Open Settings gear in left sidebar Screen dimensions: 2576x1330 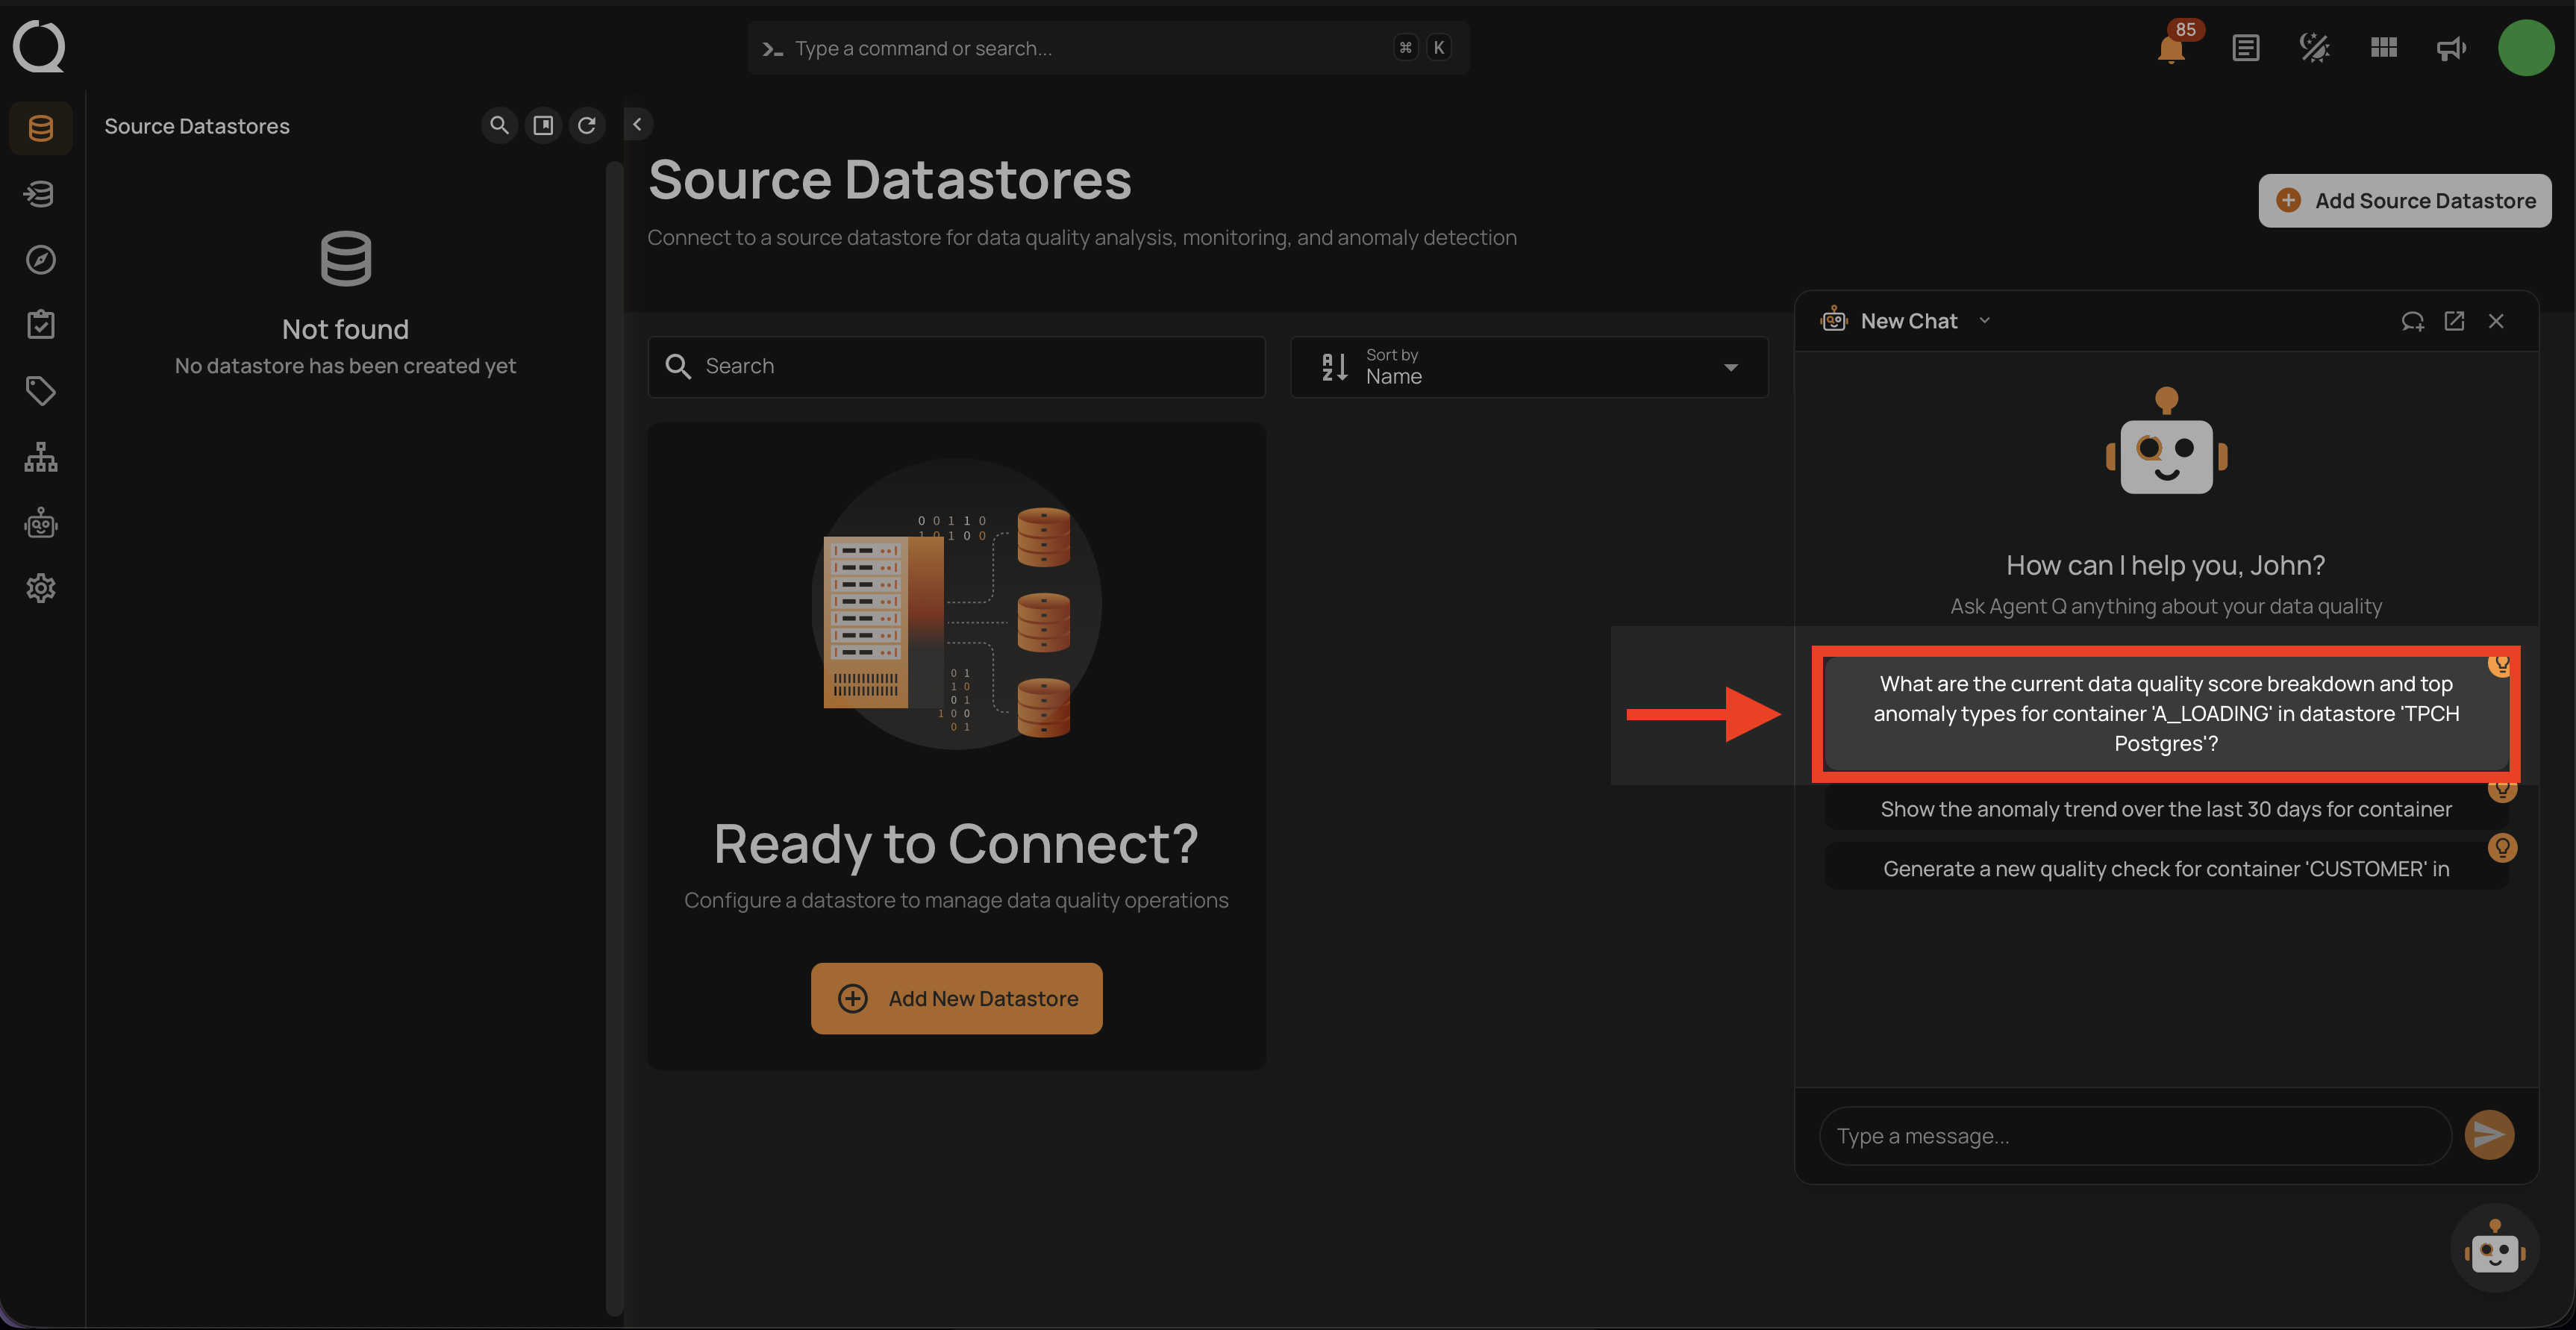pos(41,588)
